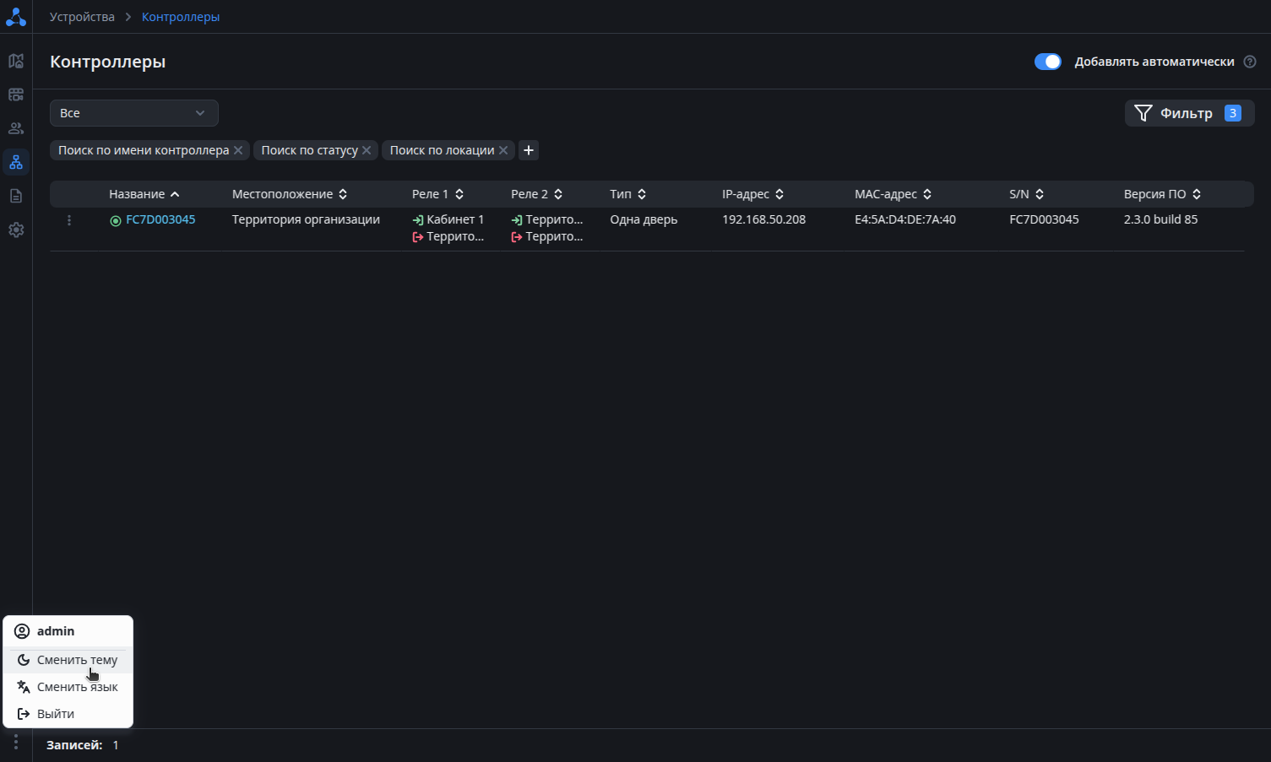Sort the table by "Название" column
Viewport: 1271px width, 762px height.
pos(144,194)
